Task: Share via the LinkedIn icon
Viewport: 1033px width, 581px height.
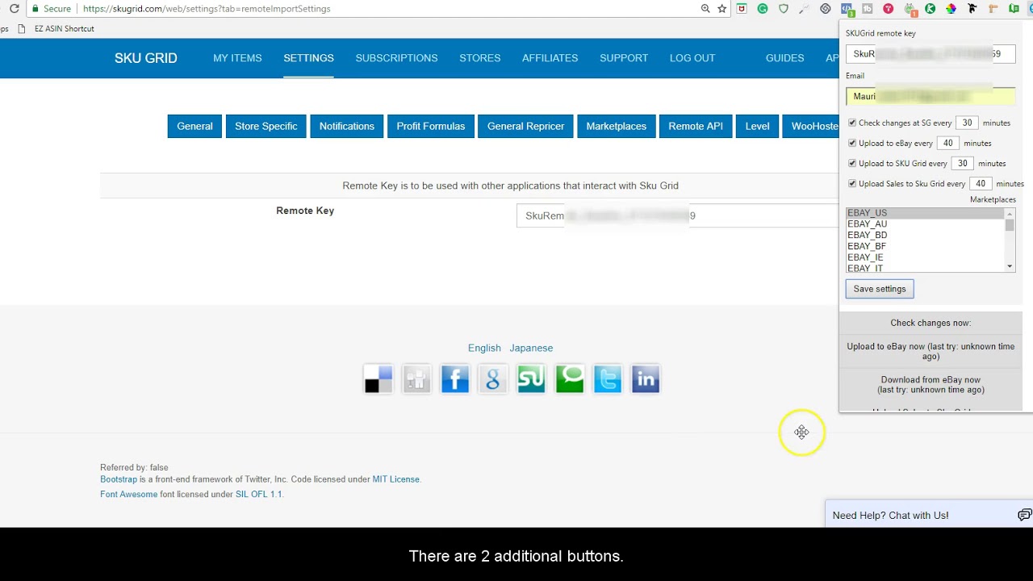Action: click(x=645, y=379)
